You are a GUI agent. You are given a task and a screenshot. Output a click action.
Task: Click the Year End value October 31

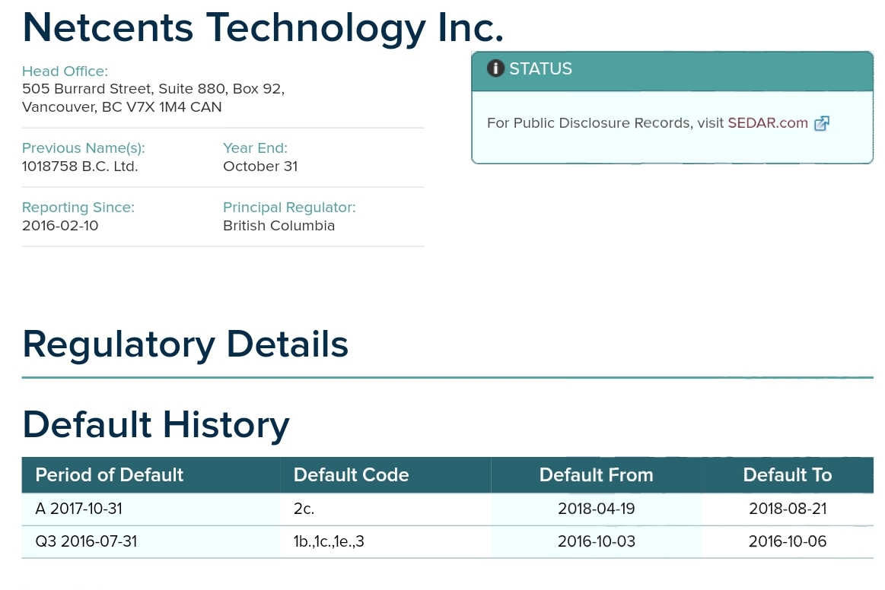coord(259,166)
